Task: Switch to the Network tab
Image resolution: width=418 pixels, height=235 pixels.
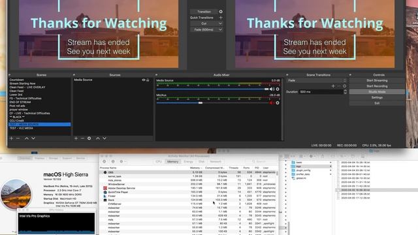Action: coord(216,161)
